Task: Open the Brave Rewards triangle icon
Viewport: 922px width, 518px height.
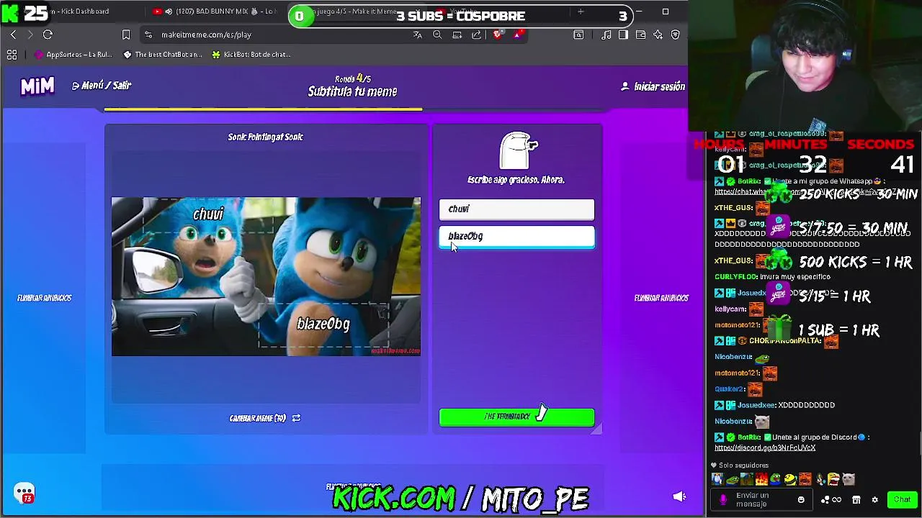Action: tap(517, 35)
